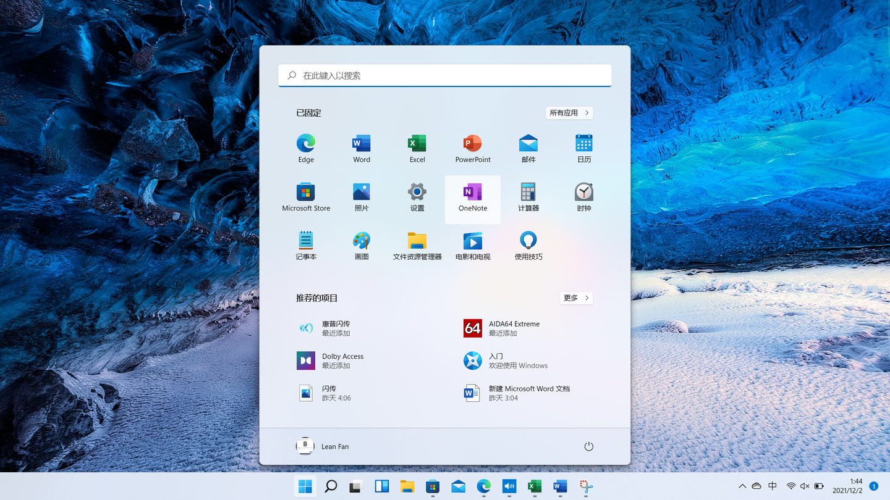The height and width of the screenshot is (500, 890).
Task: Show hidden tray icons chevron
Action: coord(742,486)
